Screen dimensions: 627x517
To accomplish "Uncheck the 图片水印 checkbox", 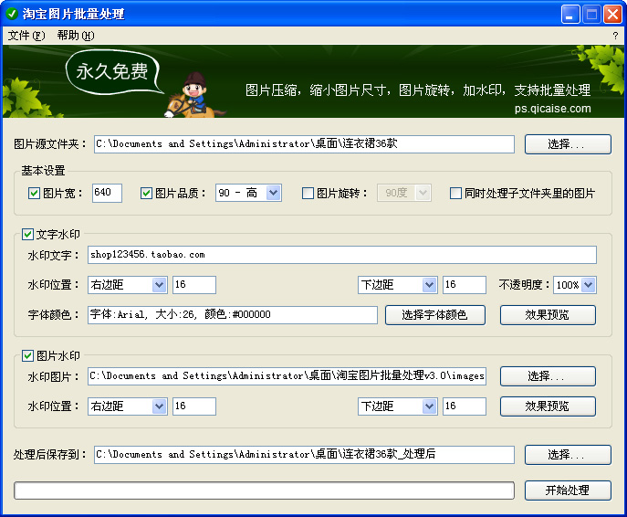I will tap(27, 355).
